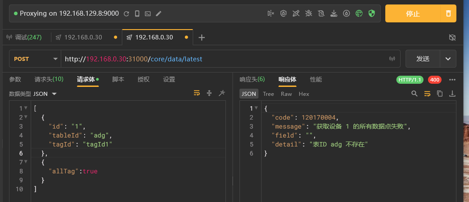The height and width of the screenshot is (202, 469).
Task: Click the refresh icon beside the proxy address
Action: (x=126, y=13)
